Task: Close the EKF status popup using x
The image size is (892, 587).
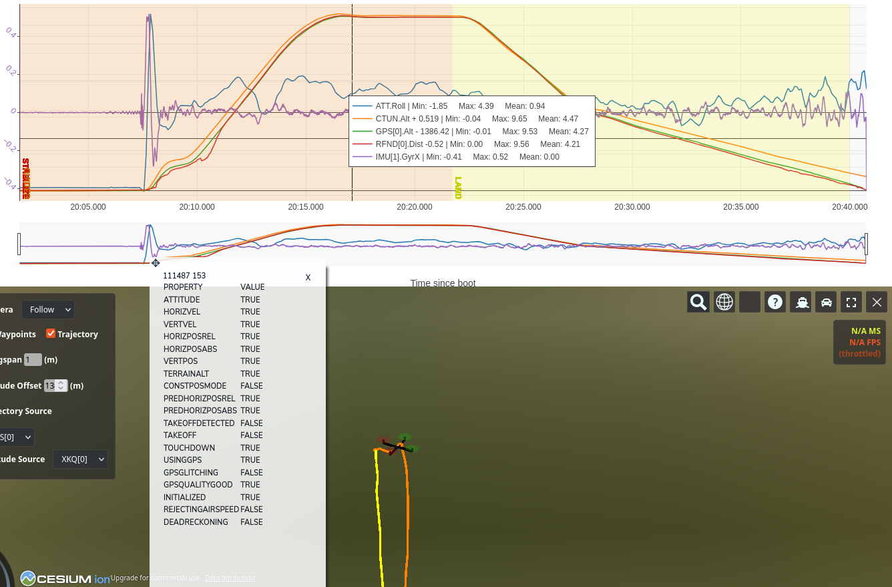Action: [308, 277]
